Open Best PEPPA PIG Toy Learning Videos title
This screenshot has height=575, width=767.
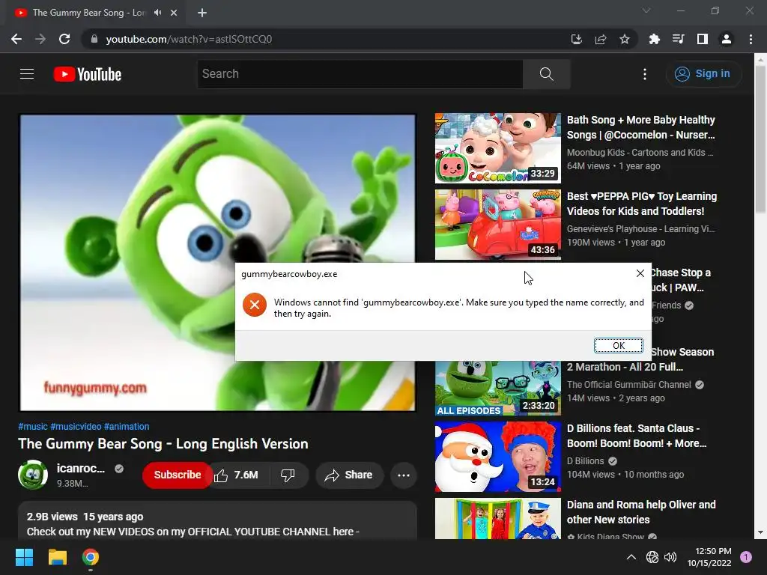click(642, 204)
